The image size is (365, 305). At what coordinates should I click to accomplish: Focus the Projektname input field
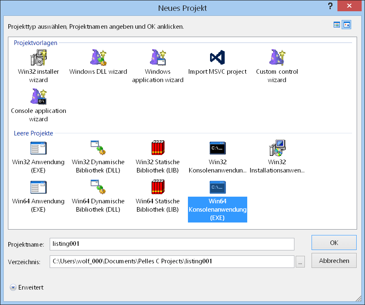click(172, 244)
